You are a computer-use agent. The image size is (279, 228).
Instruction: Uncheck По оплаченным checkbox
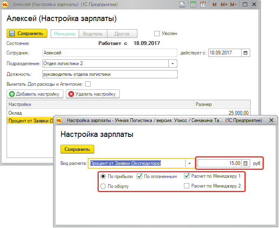click(x=139, y=176)
